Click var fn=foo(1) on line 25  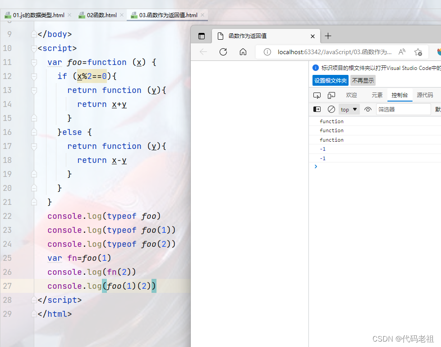point(79,258)
